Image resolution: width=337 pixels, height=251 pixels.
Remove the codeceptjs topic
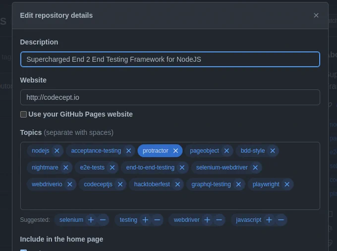(120, 184)
